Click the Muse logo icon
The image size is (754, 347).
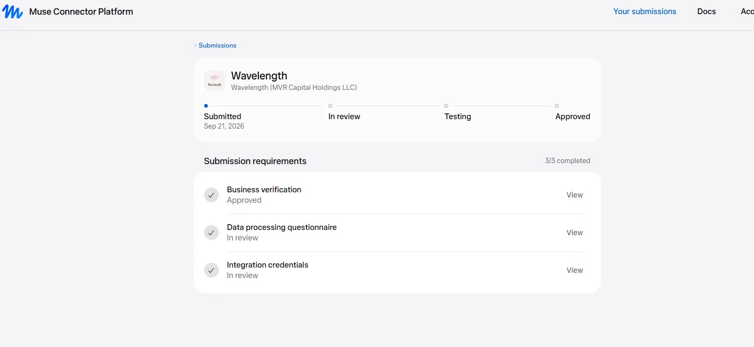click(x=12, y=11)
